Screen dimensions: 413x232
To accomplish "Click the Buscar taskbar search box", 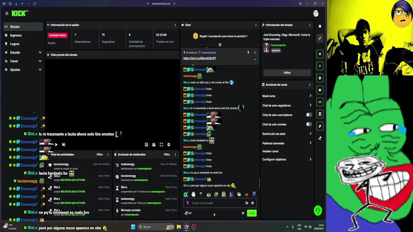I will [x=156, y=227].
